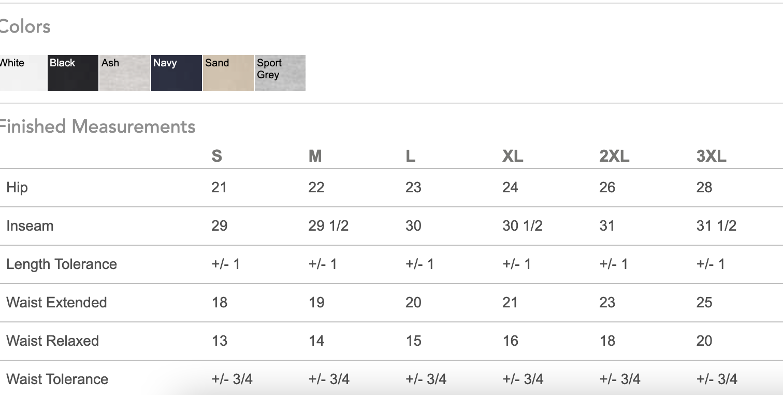Screen dimensions: 783x395
Task: Click the 3XL size column header
Action: (711, 156)
